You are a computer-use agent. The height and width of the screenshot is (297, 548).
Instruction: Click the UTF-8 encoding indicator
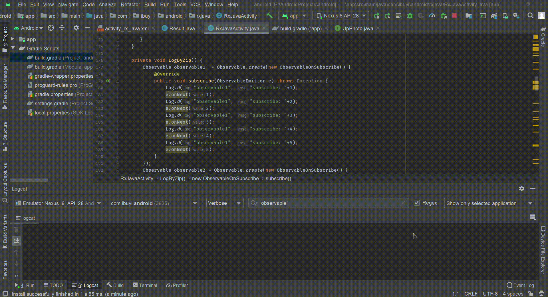tap(490, 294)
